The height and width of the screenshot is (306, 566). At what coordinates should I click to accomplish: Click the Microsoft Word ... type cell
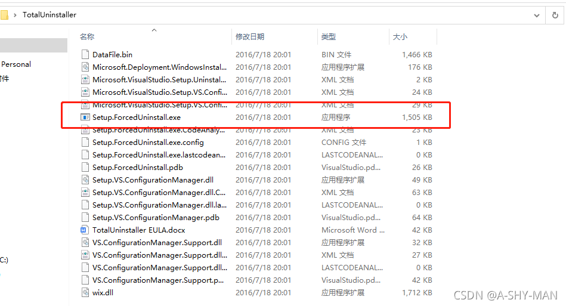pos(353,230)
